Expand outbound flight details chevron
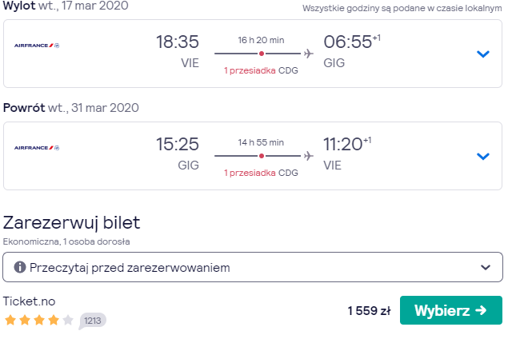The height and width of the screenshot is (339, 508). point(482,54)
